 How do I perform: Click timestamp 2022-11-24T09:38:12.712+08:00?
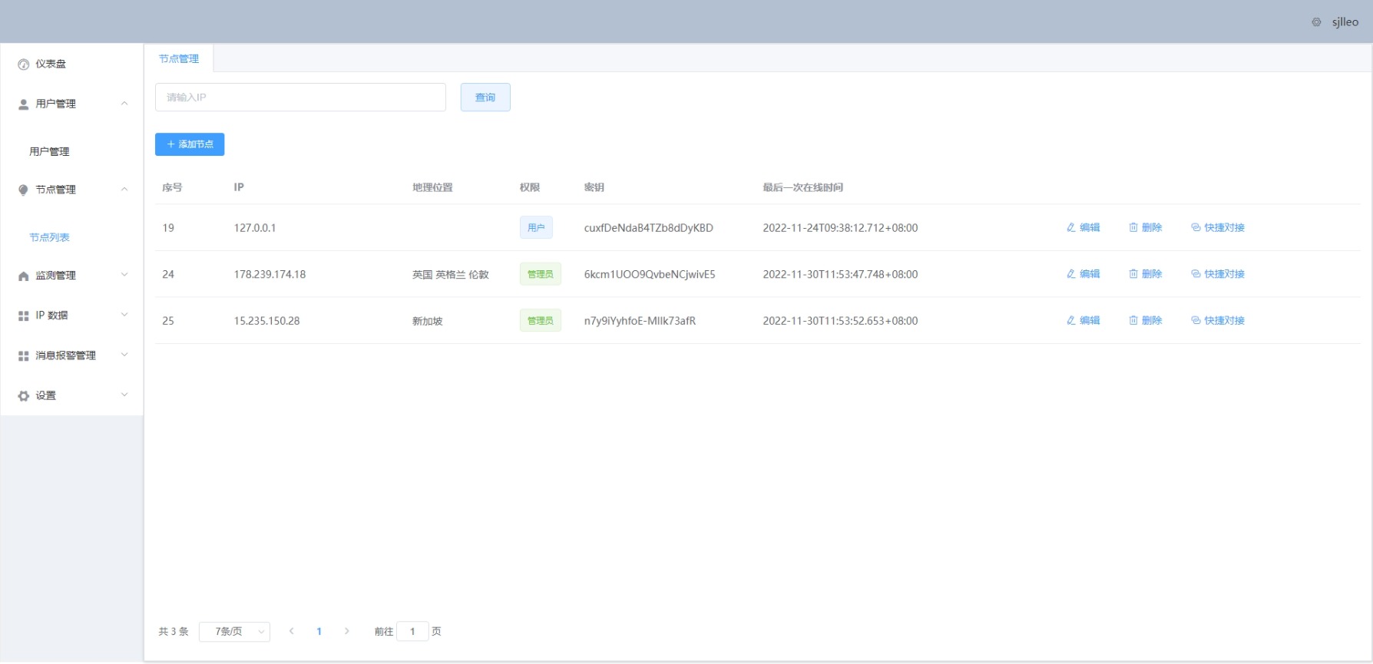click(x=840, y=228)
